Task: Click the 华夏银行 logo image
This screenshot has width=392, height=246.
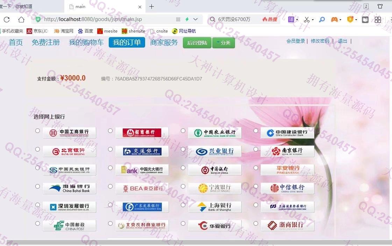Action: [x=215, y=225]
